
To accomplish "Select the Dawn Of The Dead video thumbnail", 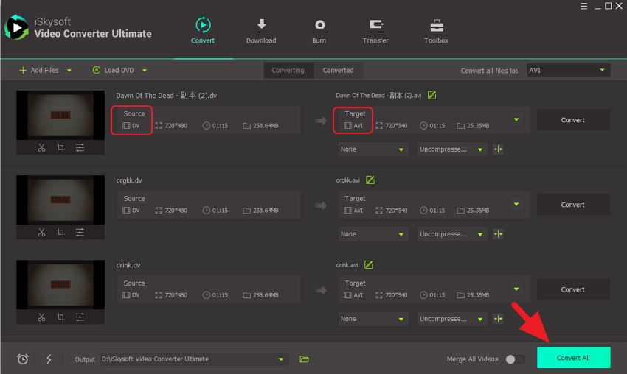I will [60, 115].
